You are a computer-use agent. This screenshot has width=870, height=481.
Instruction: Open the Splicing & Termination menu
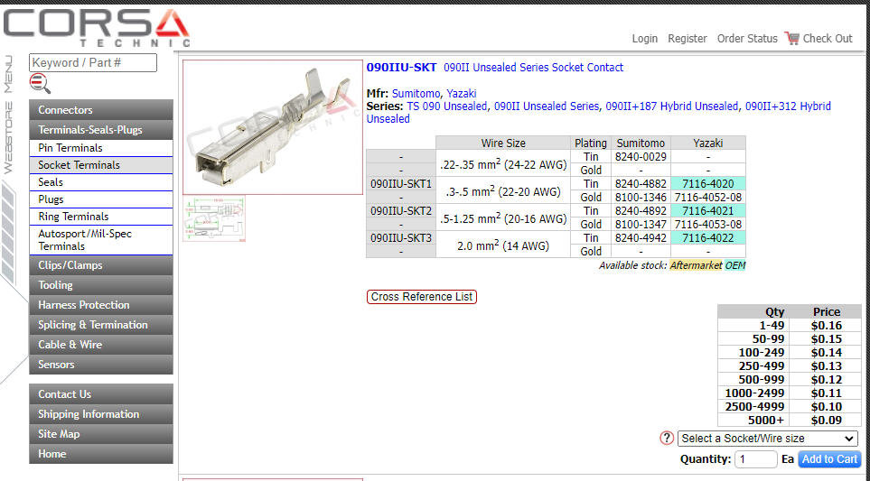click(x=101, y=325)
